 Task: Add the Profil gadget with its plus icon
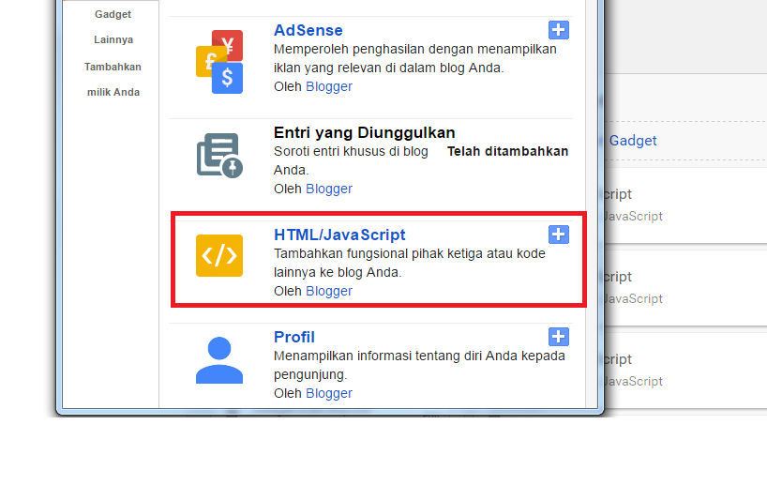[559, 337]
